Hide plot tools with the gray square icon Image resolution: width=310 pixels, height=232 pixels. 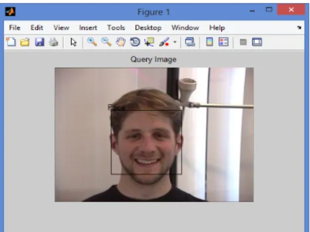(243, 42)
